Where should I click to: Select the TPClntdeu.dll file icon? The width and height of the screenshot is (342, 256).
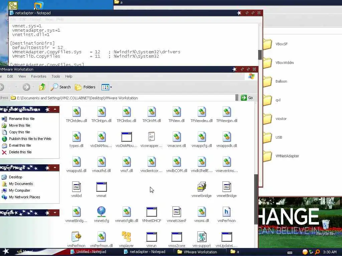[x=76, y=112]
